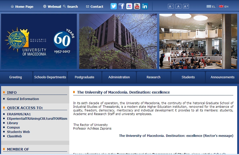The height and width of the screenshot is (155, 239).
Task: Click the house icon beside Home Page
Action: tap(12, 6)
